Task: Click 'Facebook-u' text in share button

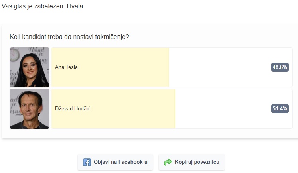Action: coord(133,162)
